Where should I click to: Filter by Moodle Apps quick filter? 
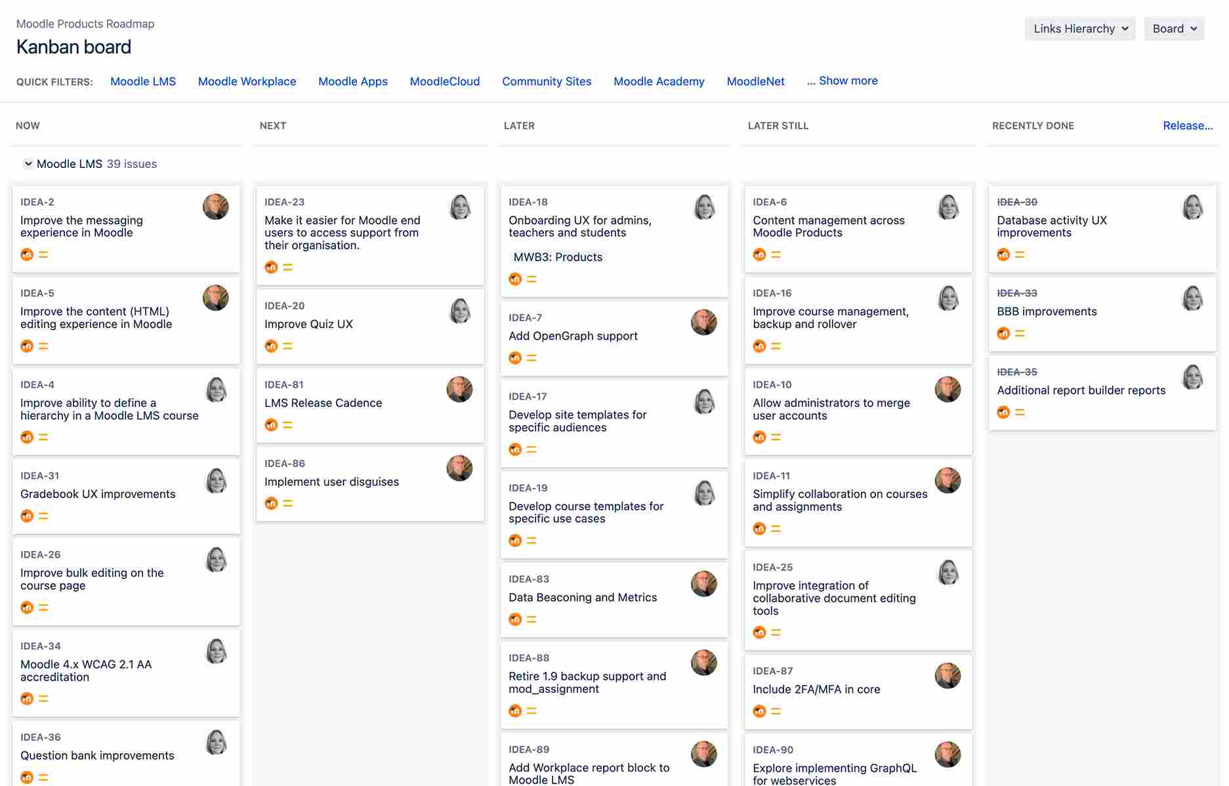coord(353,81)
